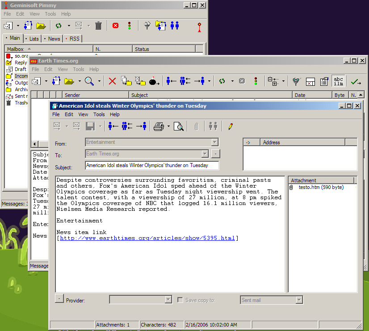Open View menu in Earth Times window
Screen dimensions: 369x331
tap(63, 69)
